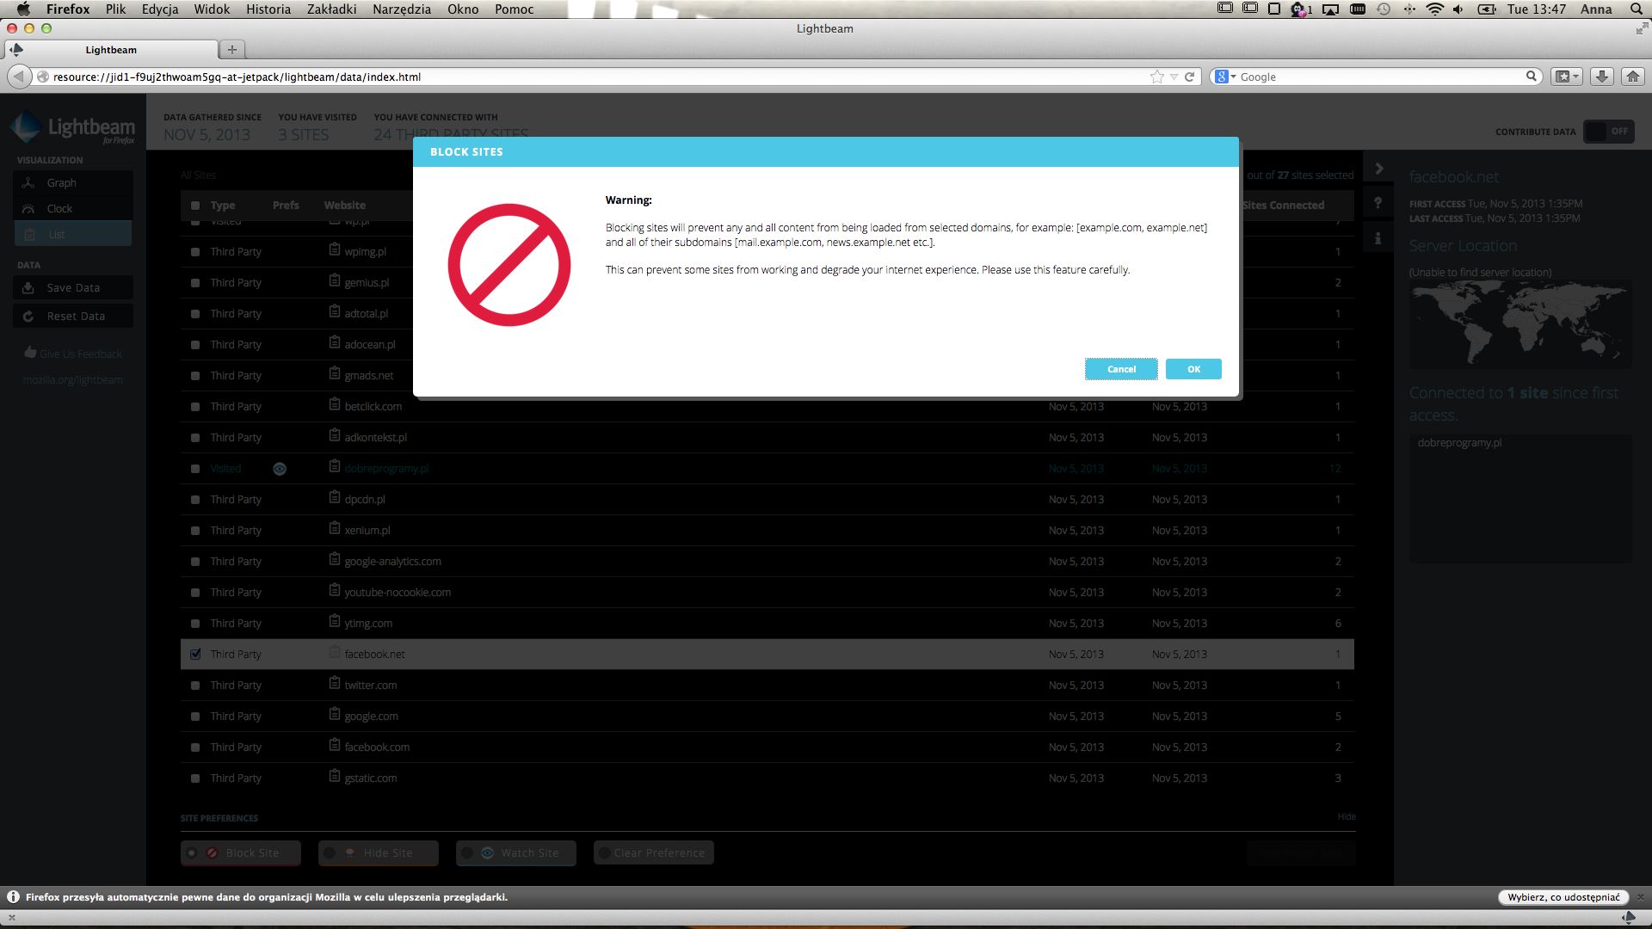This screenshot has width=1652, height=929.
Task: Click the site icon beside facebook.com
Action: [x=335, y=745]
